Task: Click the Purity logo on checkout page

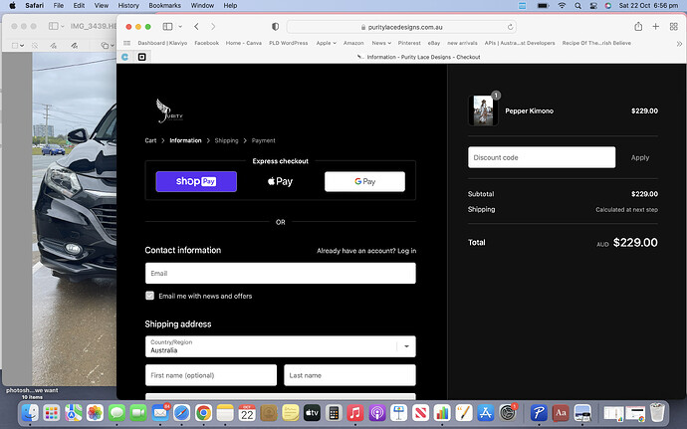Action: click(169, 110)
